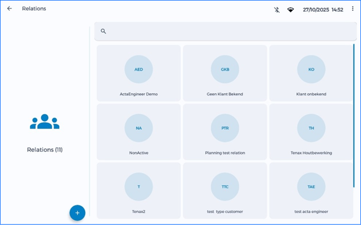The width and height of the screenshot is (361, 225).
Task: Open the Klant onbekend label
Action: click(x=311, y=94)
